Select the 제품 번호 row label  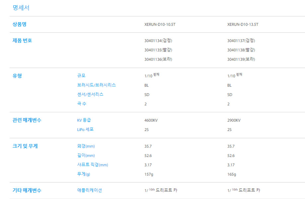point(22,40)
